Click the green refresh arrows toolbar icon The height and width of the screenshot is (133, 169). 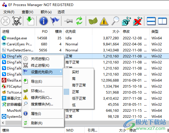[79, 21]
